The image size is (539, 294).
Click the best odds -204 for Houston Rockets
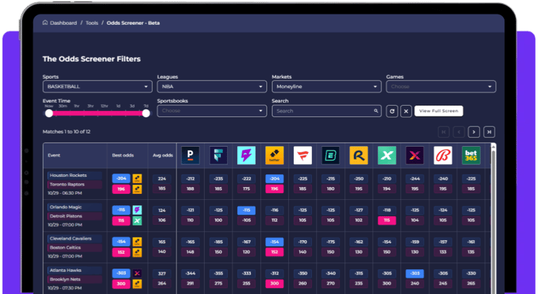pyautogui.click(x=121, y=178)
